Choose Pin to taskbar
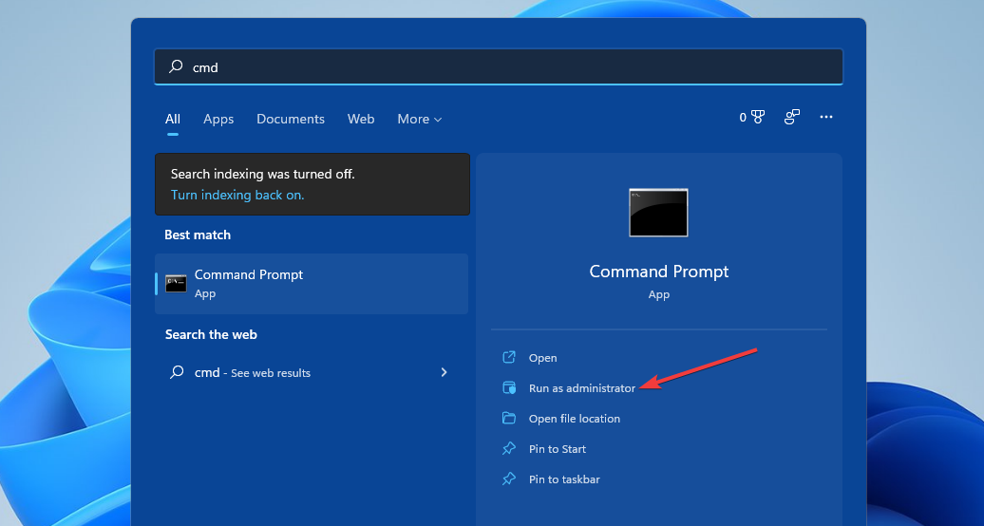984x526 pixels. tap(564, 479)
